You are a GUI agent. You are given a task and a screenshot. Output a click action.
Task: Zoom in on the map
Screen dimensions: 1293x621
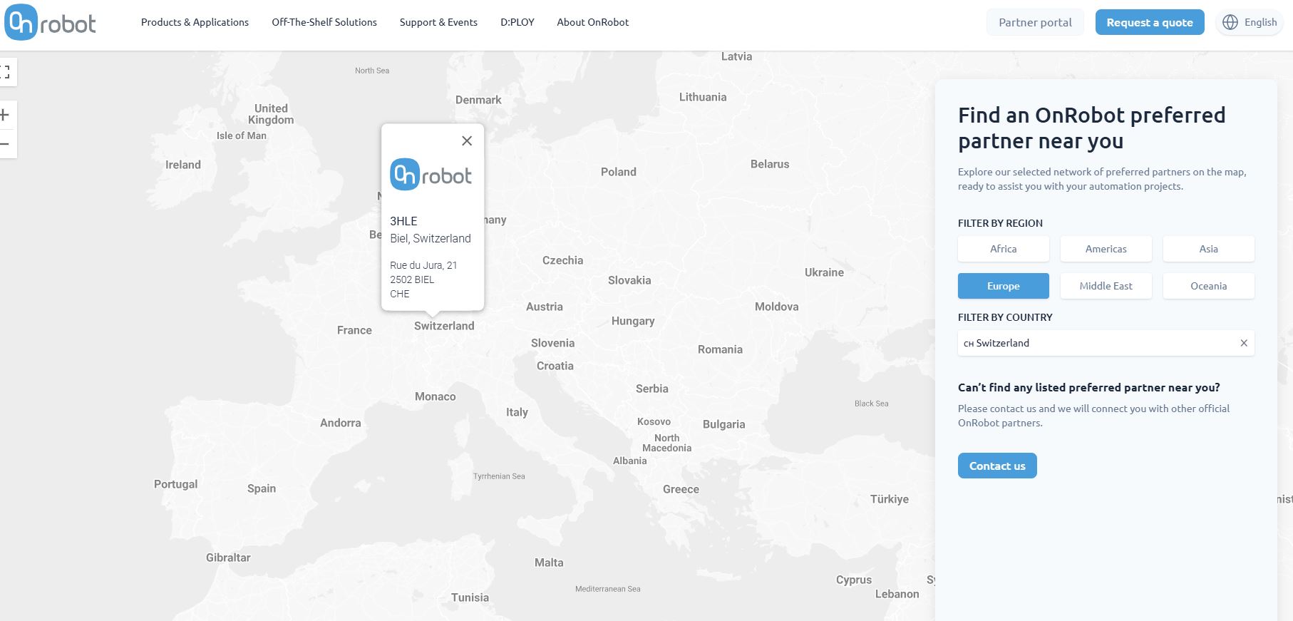tap(6, 115)
